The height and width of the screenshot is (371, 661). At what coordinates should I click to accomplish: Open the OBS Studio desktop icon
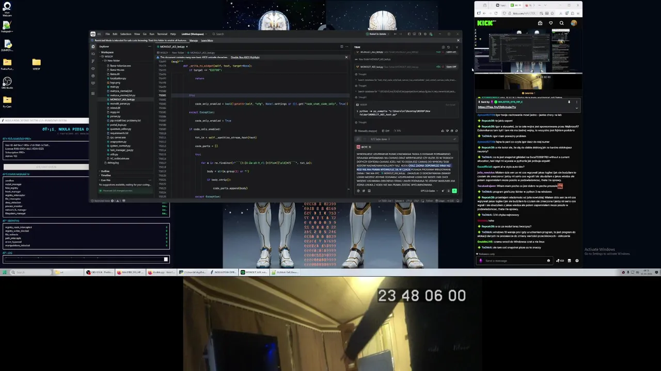click(x=7, y=83)
